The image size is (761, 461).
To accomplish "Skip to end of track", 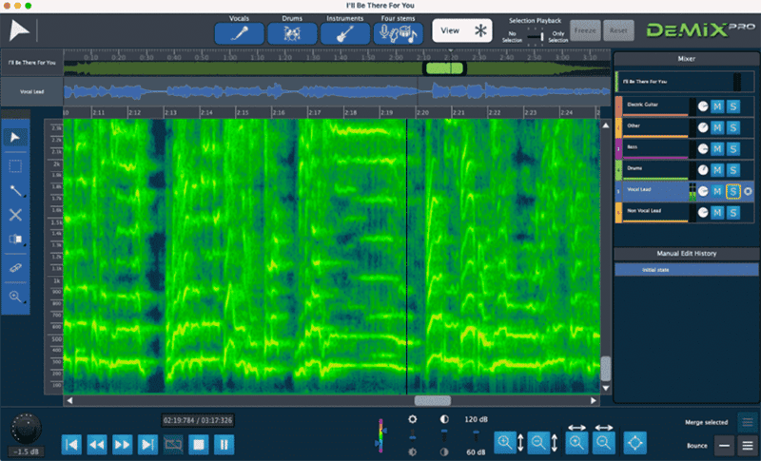I will (x=147, y=445).
